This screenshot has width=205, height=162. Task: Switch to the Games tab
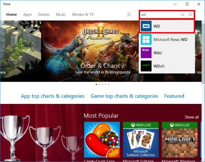tap(44, 14)
